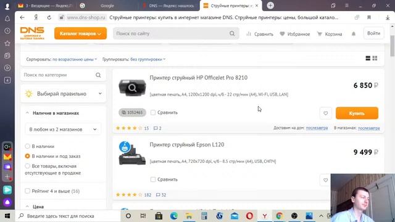This screenshot has height=222, width=395.
Task: Open the grouping без группировки dropdown
Action: (x=148, y=59)
